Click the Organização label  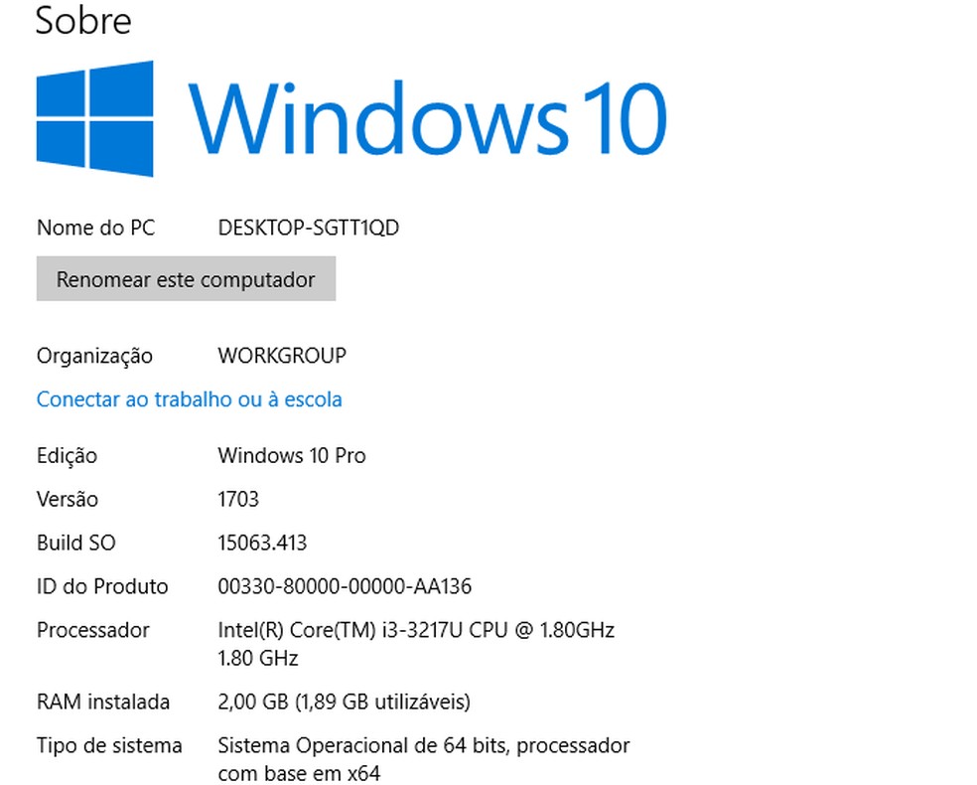(94, 356)
